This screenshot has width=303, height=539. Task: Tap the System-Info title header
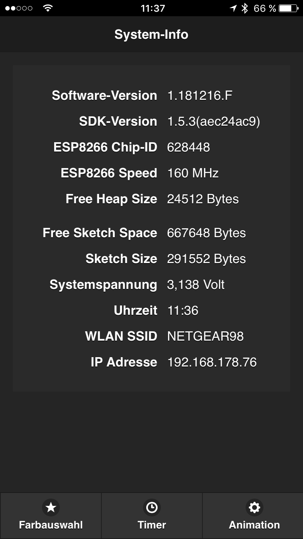pyautogui.click(x=151, y=34)
